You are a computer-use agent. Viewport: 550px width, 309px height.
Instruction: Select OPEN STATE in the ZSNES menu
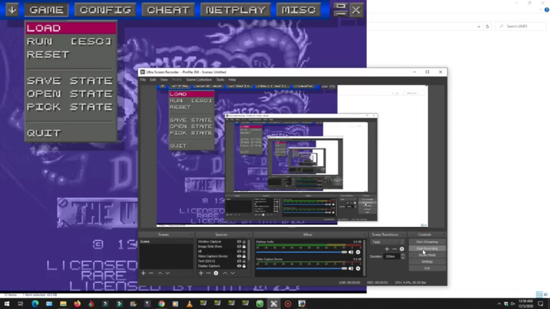point(69,94)
